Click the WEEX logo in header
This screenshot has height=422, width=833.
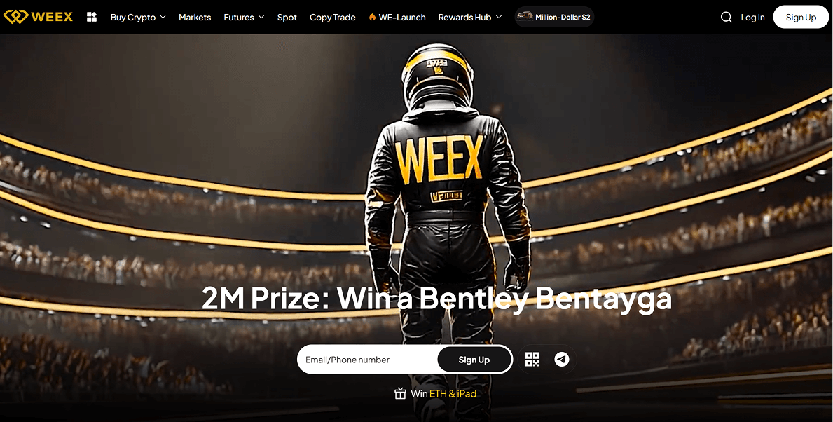click(x=38, y=17)
